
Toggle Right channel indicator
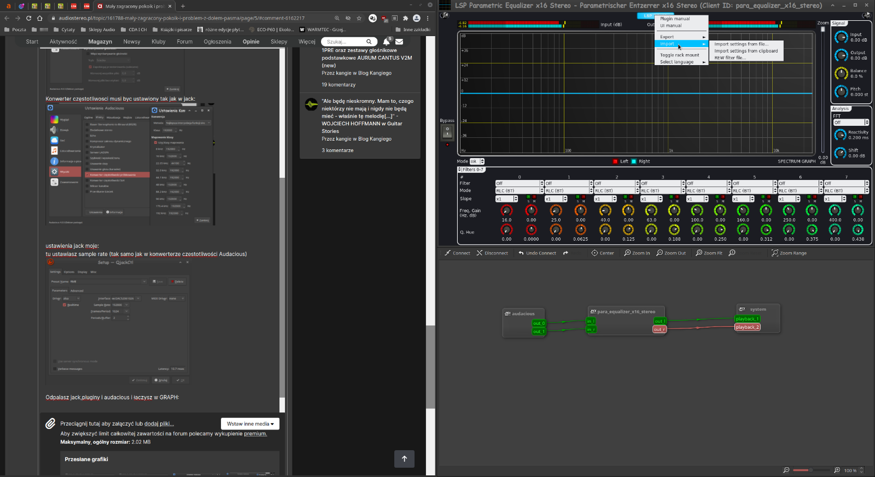pyautogui.click(x=634, y=161)
